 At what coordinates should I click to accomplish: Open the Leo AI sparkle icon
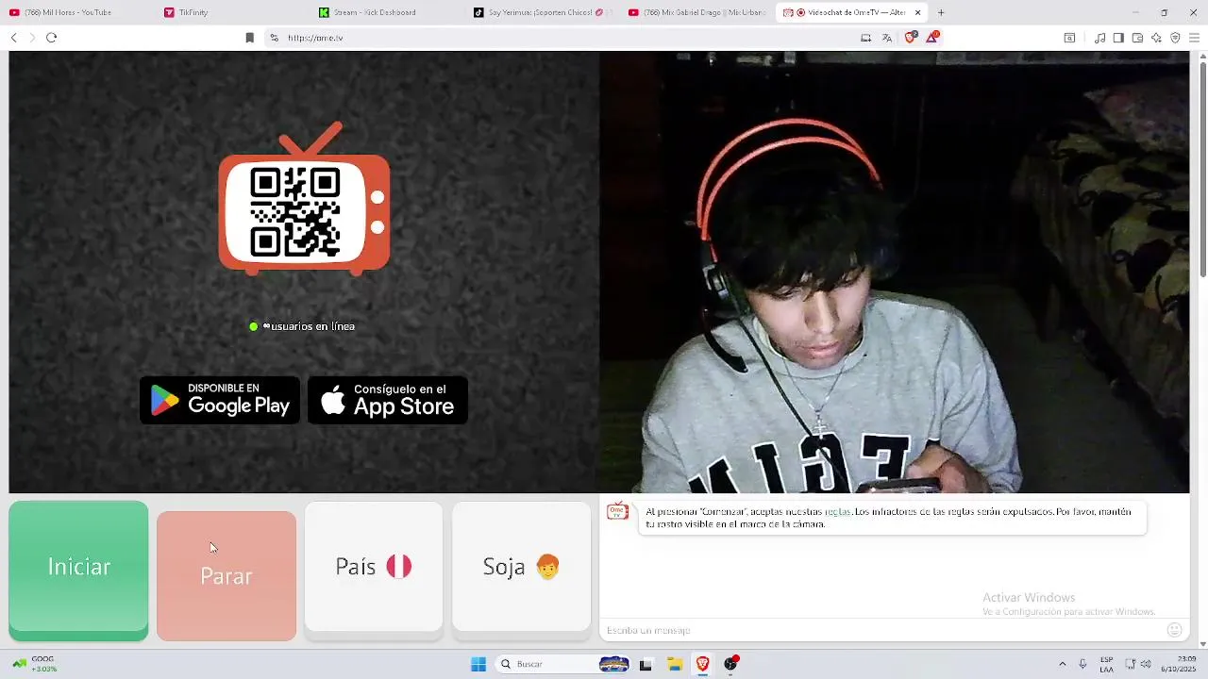(1156, 38)
